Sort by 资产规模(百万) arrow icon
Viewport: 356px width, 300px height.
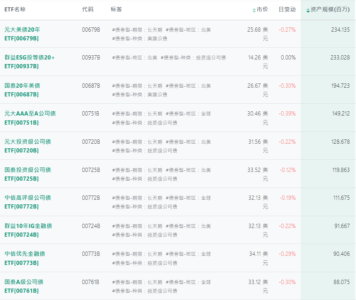pyautogui.click(x=308, y=10)
